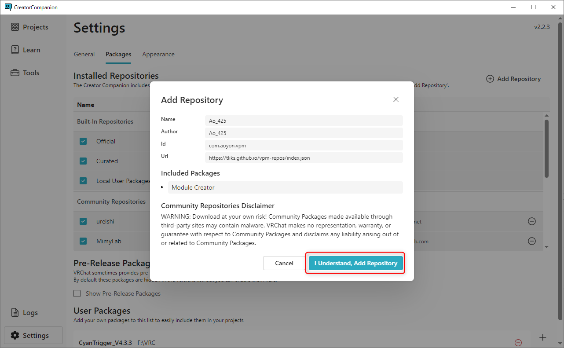564x348 pixels.
Task: Remove the MimyLab repository with minus icon
Action: [531, 241]
